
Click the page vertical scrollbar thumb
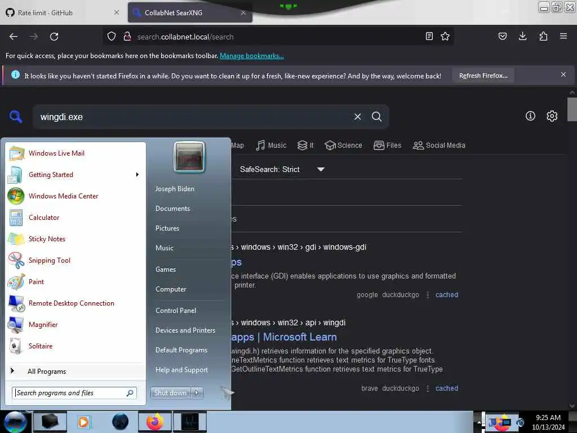[x=571, y=109]
